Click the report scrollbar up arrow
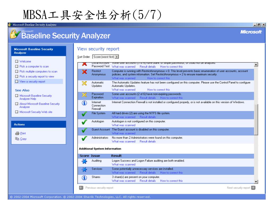 (256, 65)
